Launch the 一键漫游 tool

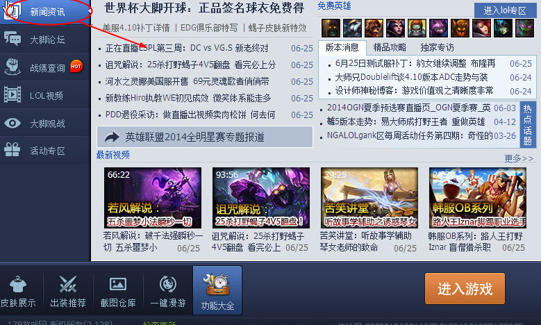(168, 292)
